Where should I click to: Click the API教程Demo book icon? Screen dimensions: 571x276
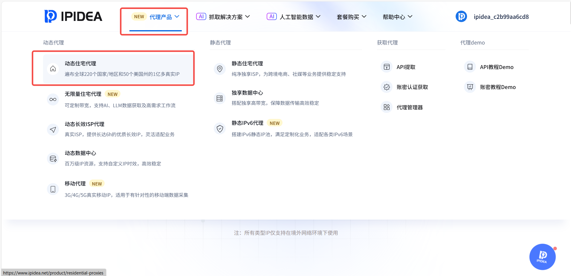pyautogui.click(x=470, y=67)
